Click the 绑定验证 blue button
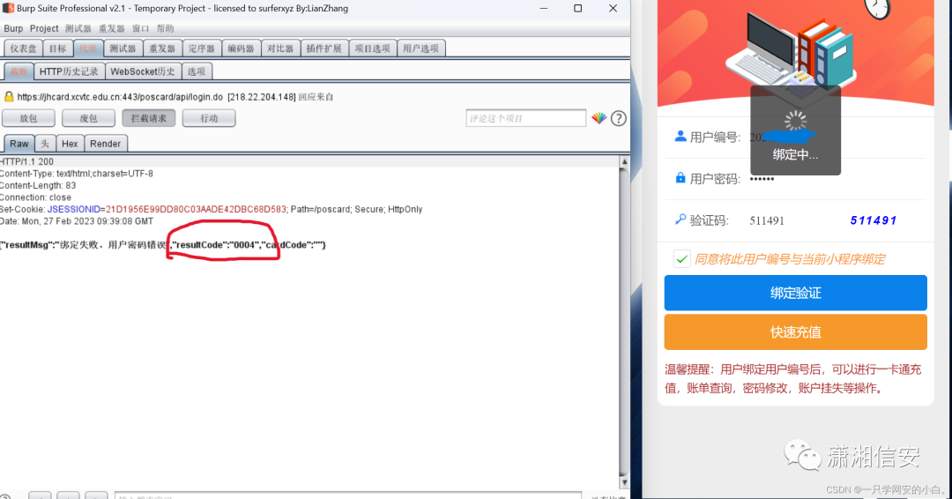Viewport: 952px width, 499px height. click(795, 293)
